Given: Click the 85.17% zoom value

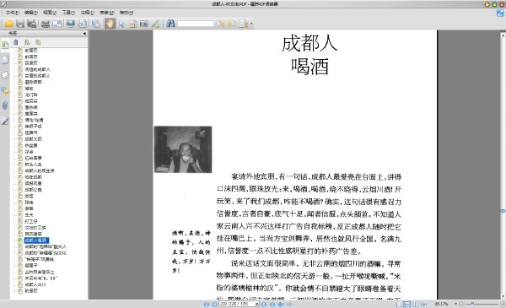Looking at the screenshot, I should pyautogui.click(x=441, y=304).
